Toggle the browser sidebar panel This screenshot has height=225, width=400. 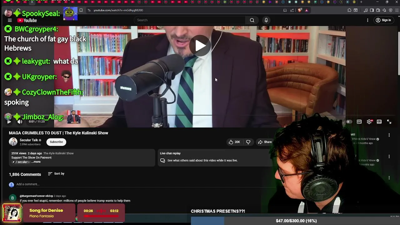pyautogui.click(x=372, y=10)
